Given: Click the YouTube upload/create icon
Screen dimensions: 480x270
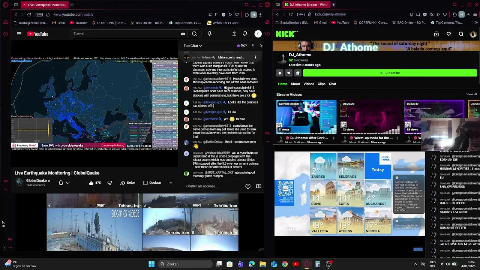Looking at the screenshot, I should (234, 34).
